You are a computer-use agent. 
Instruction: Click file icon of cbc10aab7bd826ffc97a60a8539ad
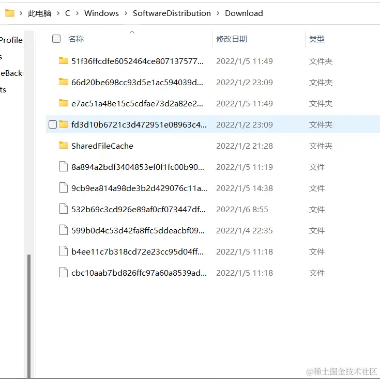tap(64, 272)
